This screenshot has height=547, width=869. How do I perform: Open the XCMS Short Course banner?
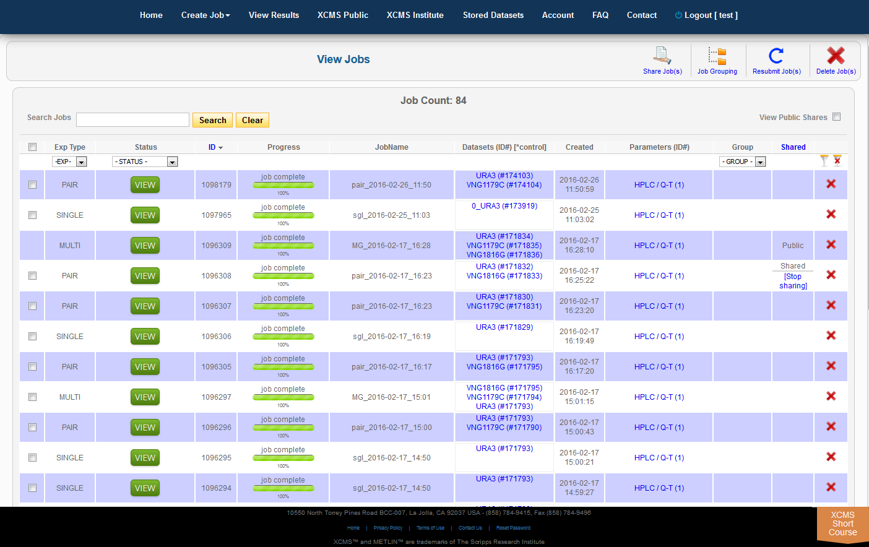843,524
